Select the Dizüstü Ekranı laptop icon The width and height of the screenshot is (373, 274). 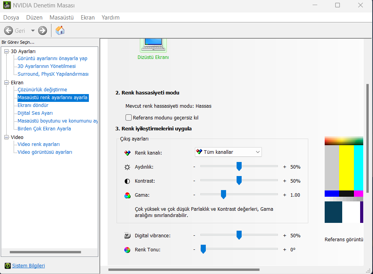pos(153,45)
